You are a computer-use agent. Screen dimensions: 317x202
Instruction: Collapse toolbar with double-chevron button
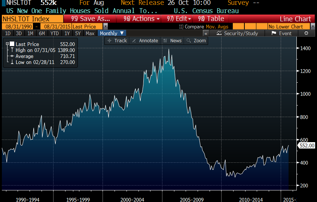coord(205,33)
